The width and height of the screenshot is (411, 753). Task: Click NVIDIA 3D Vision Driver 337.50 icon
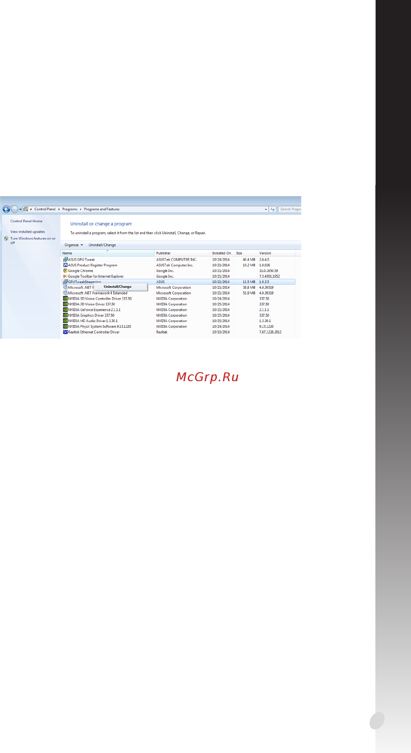(65, 304)
